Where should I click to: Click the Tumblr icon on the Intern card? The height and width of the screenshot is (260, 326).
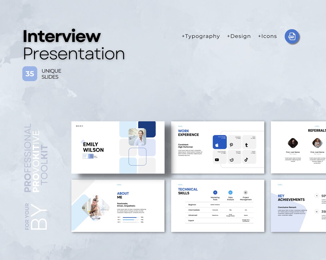247,145
